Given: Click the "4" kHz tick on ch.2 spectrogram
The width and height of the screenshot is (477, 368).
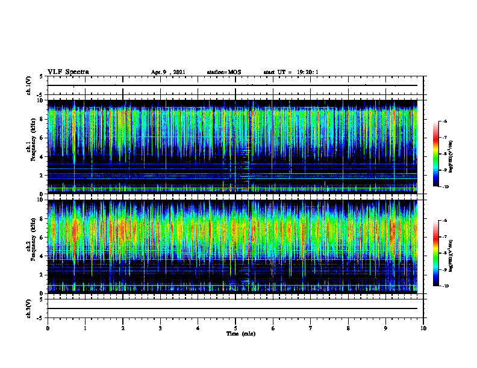Looking at the screenshot, I should click(x=42, y=256).
